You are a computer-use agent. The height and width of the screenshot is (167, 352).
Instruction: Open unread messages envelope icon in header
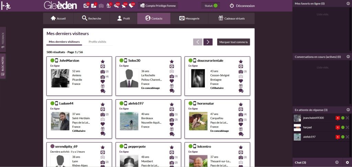click(86, 6)
